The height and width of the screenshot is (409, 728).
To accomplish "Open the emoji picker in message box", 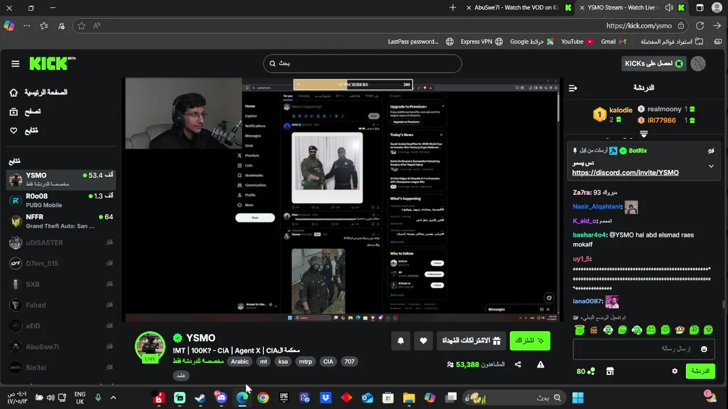I will (x=704, y=349).
